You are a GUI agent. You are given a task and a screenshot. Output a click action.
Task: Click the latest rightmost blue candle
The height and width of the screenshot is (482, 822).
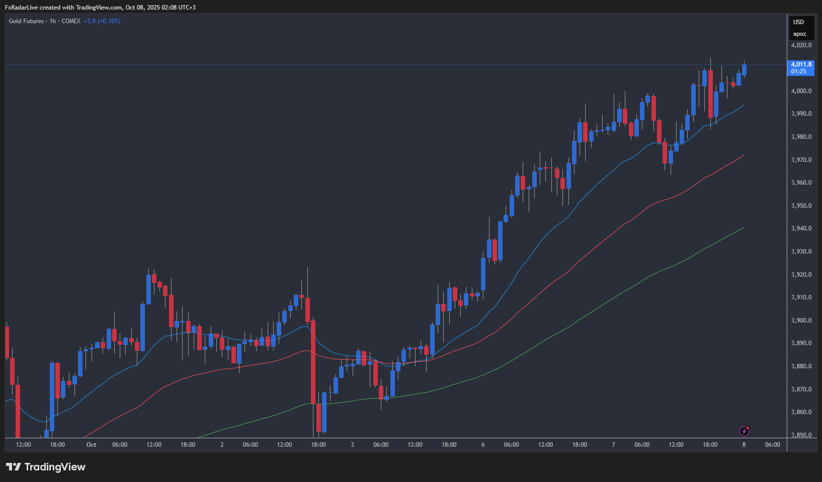click(x=744, y=70)
